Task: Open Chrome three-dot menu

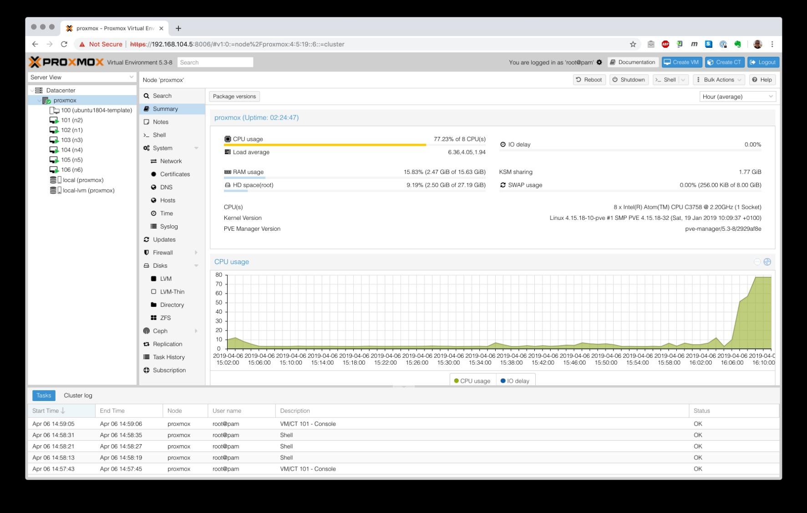Action: pos(772,44)
